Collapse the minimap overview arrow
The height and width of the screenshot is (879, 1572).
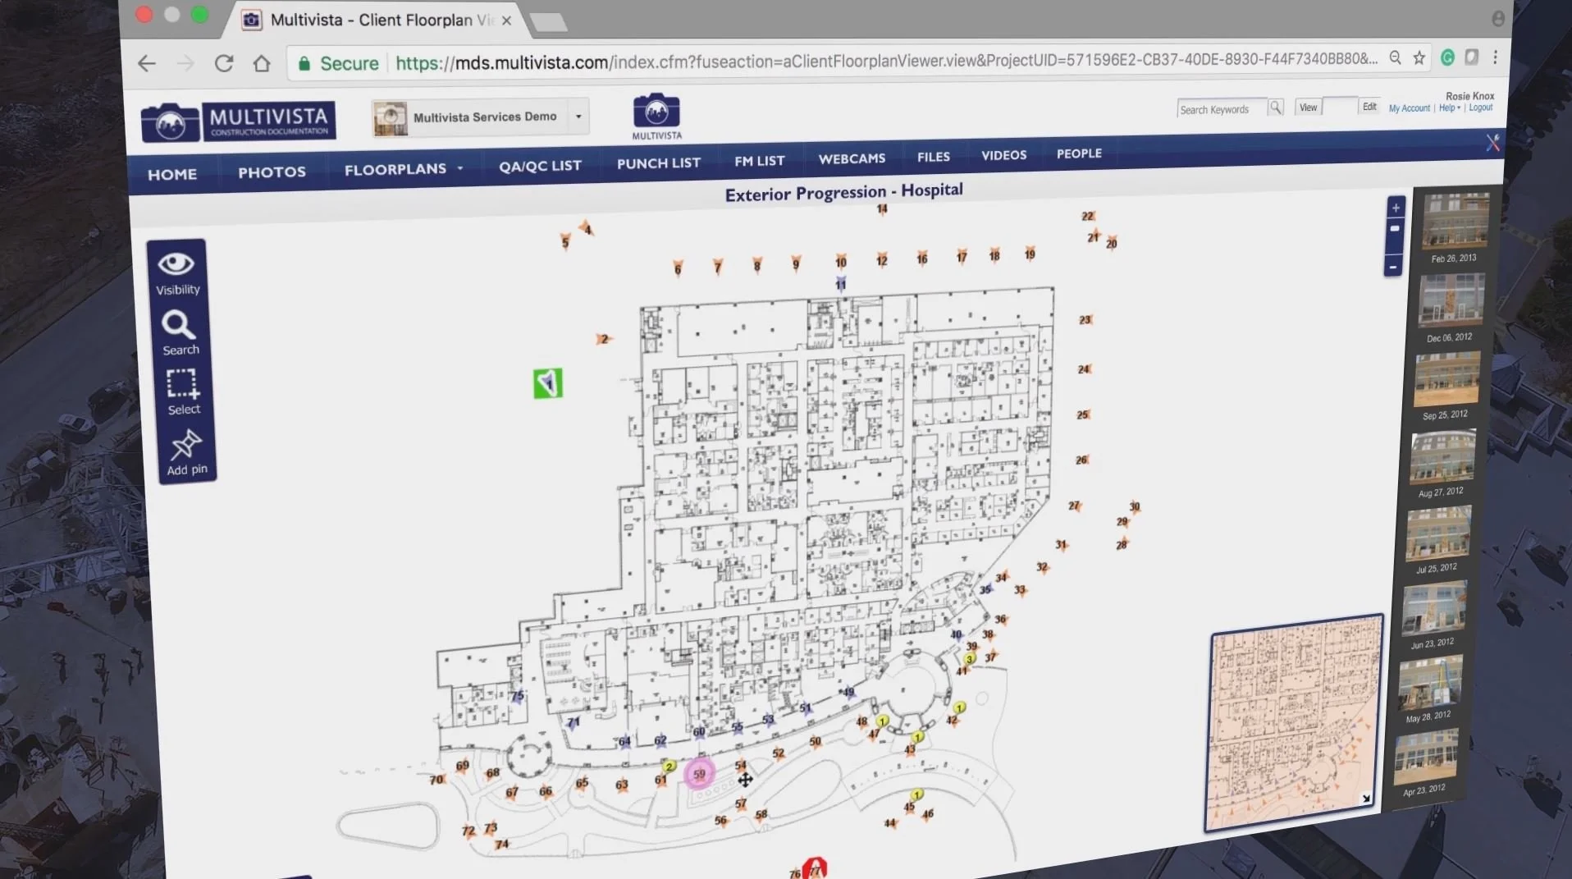pos(1366,799)
